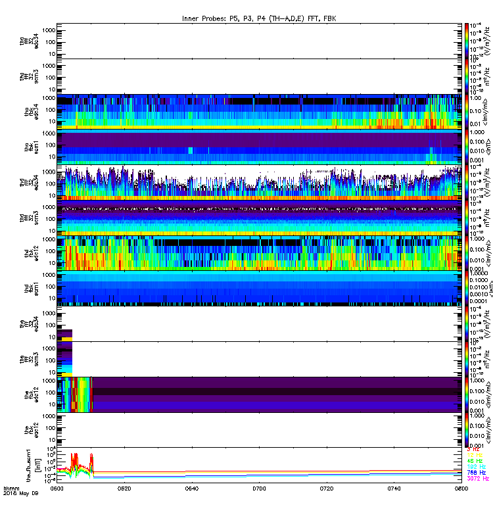Click the 0740 time axis label
The image size is (493, 526).
pyautogui.click(x=394, y=489)
